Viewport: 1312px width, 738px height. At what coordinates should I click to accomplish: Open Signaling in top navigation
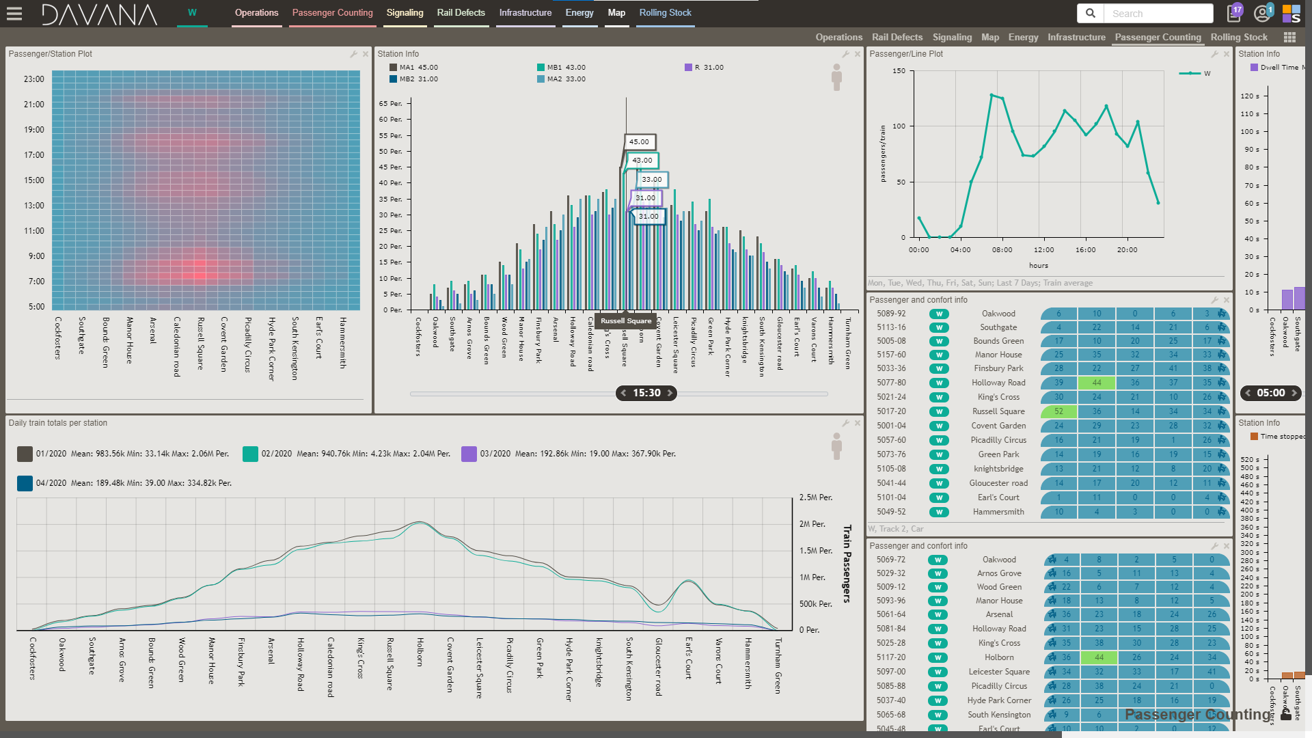(405, 13)
